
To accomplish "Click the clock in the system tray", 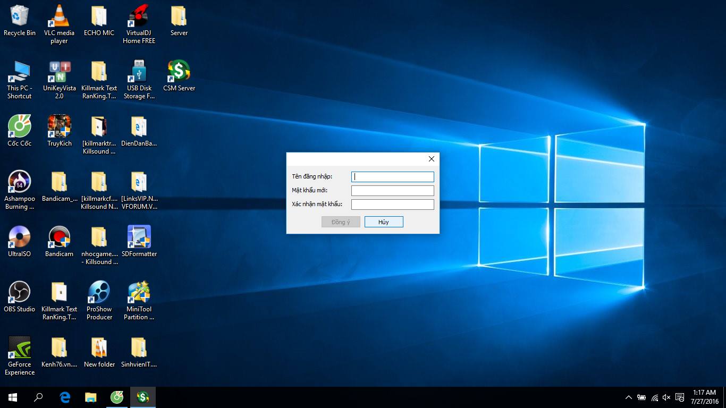I will click(x=705, y=397).
